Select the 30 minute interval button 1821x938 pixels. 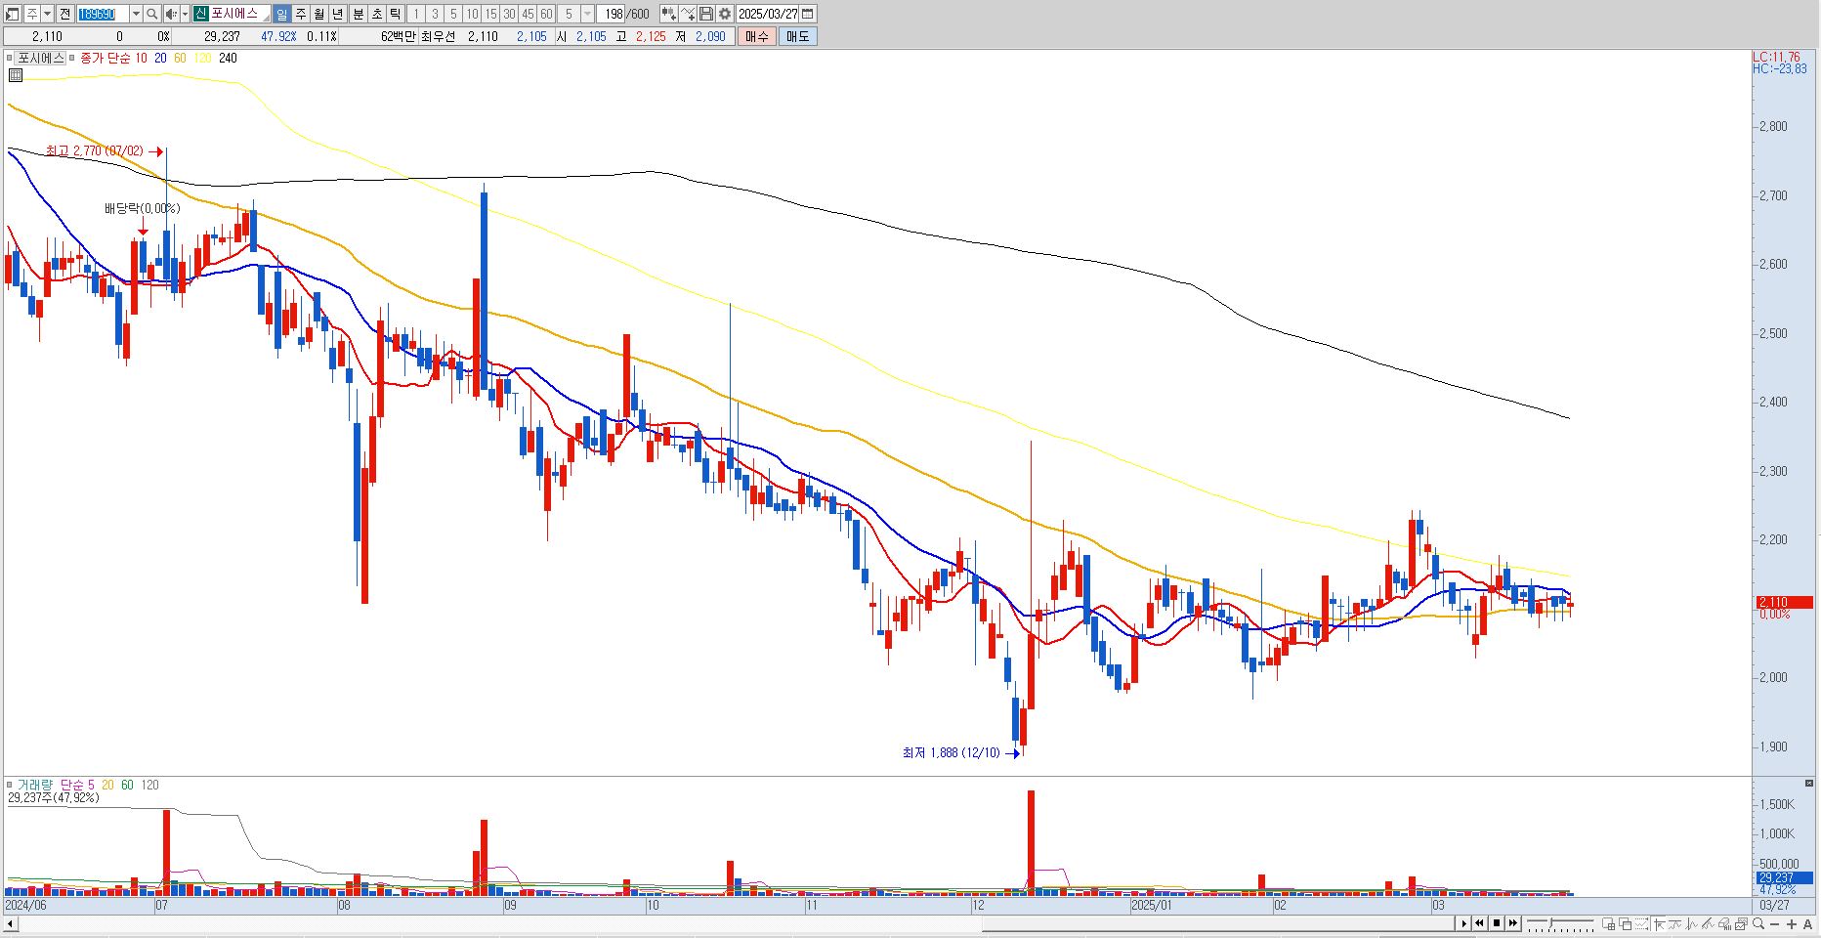click(509, 14)
